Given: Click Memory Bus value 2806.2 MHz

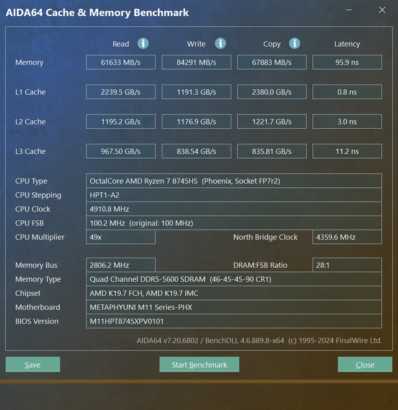Looking at the screenshot, I should pyautogui.click(x=121, y=265).
